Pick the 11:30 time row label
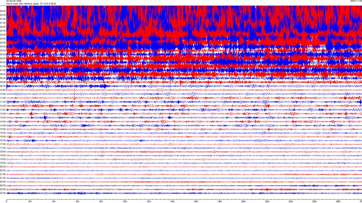 3,102
